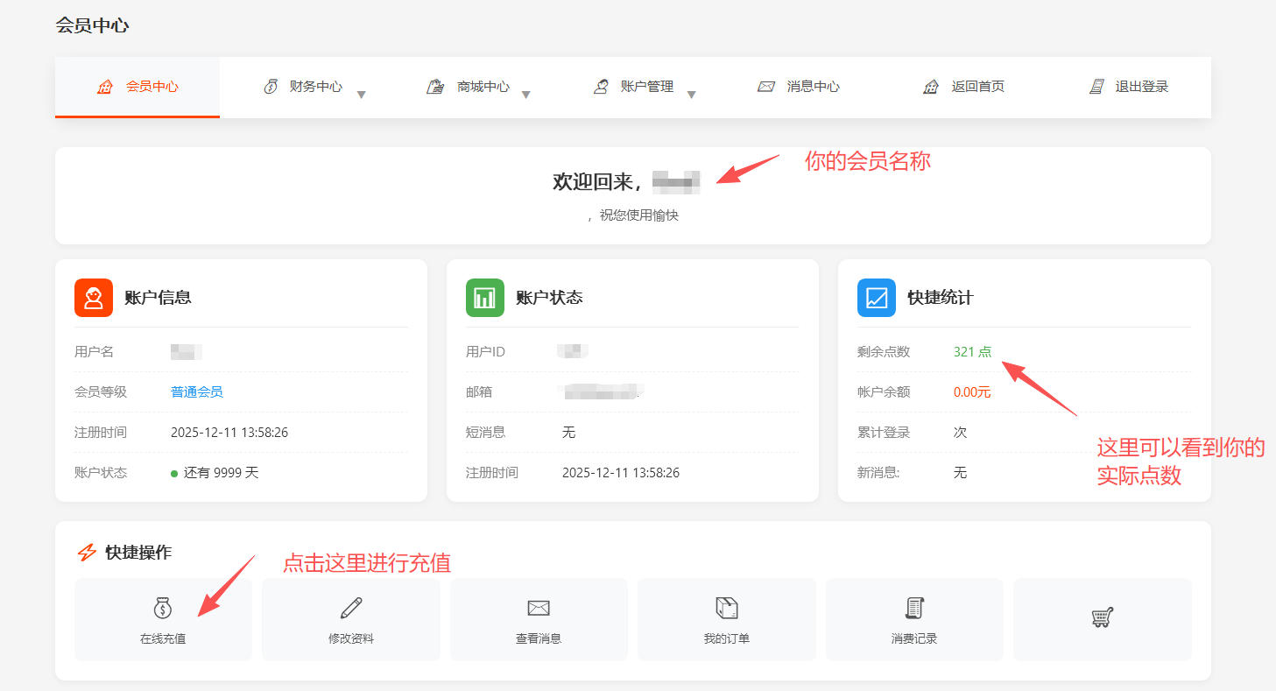The width and height of the screenshot is (1276, 691).
Task: Click the 在线充值 money bag icon
Action: [x=163, y=608]
